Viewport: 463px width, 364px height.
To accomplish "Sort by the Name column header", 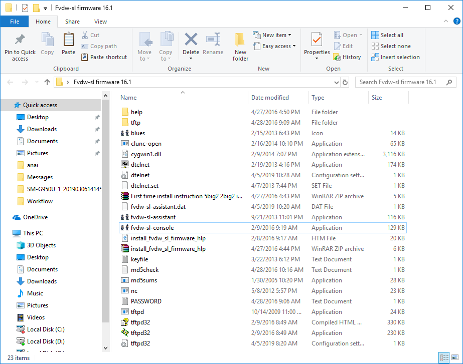I will coord(128,98).
